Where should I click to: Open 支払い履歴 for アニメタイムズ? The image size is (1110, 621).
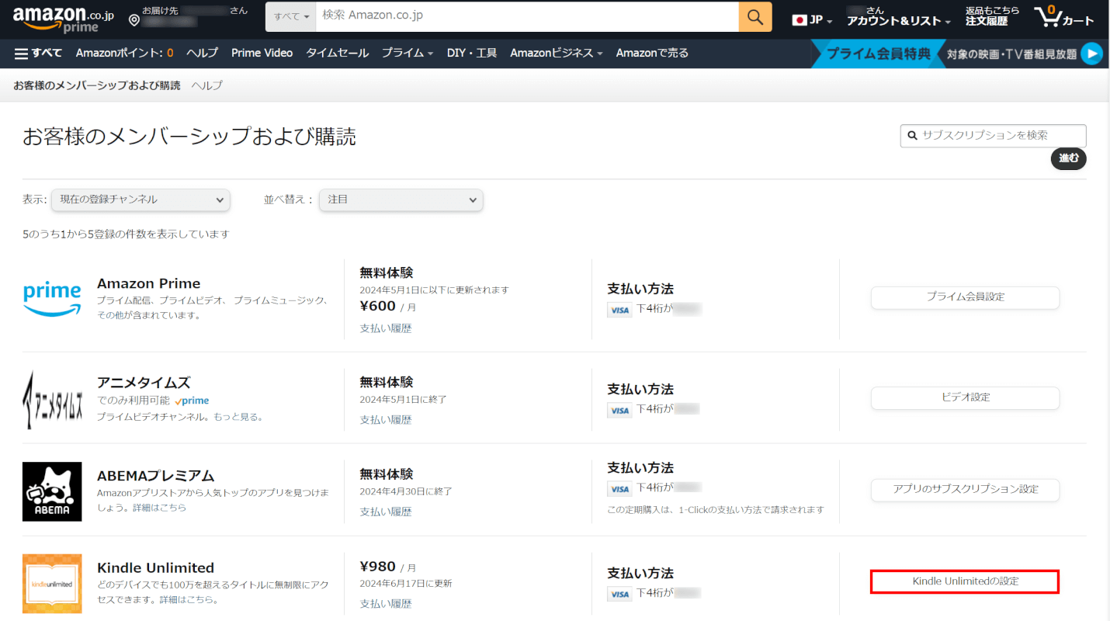[386, 420]
